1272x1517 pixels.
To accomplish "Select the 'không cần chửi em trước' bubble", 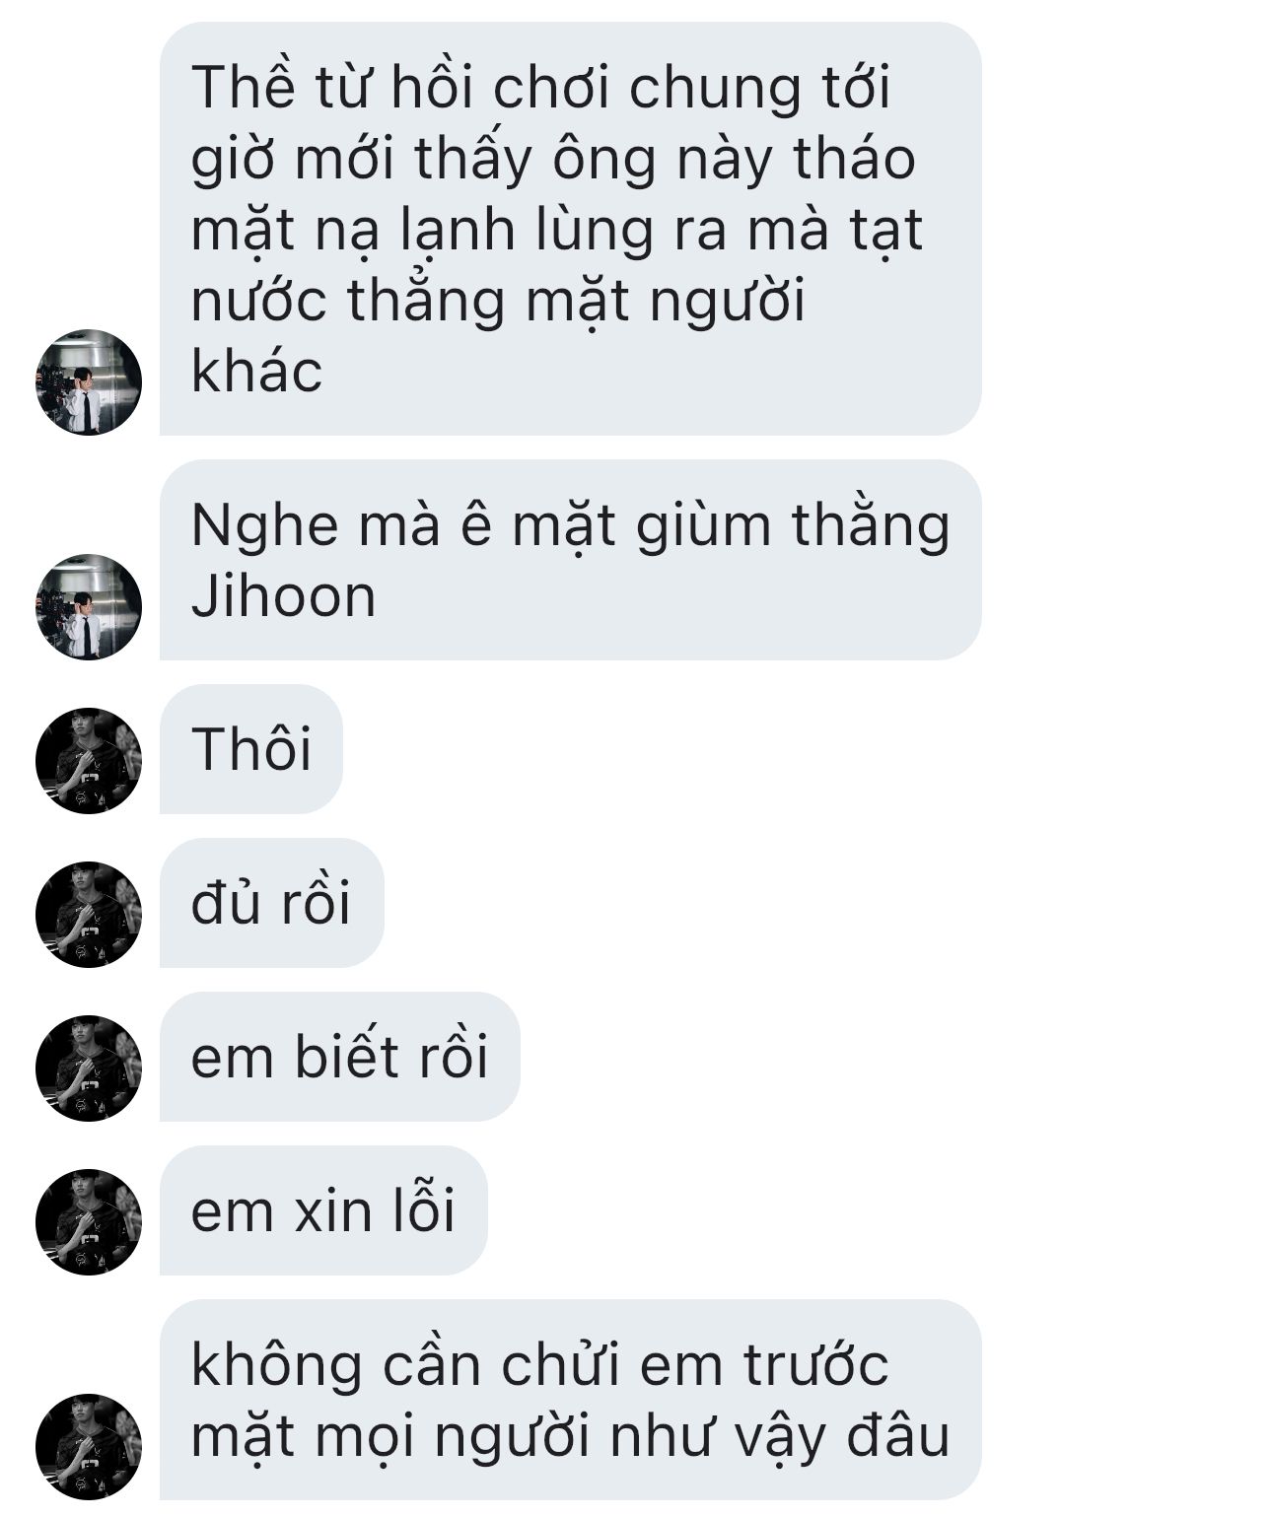I will click(570, 1400).
